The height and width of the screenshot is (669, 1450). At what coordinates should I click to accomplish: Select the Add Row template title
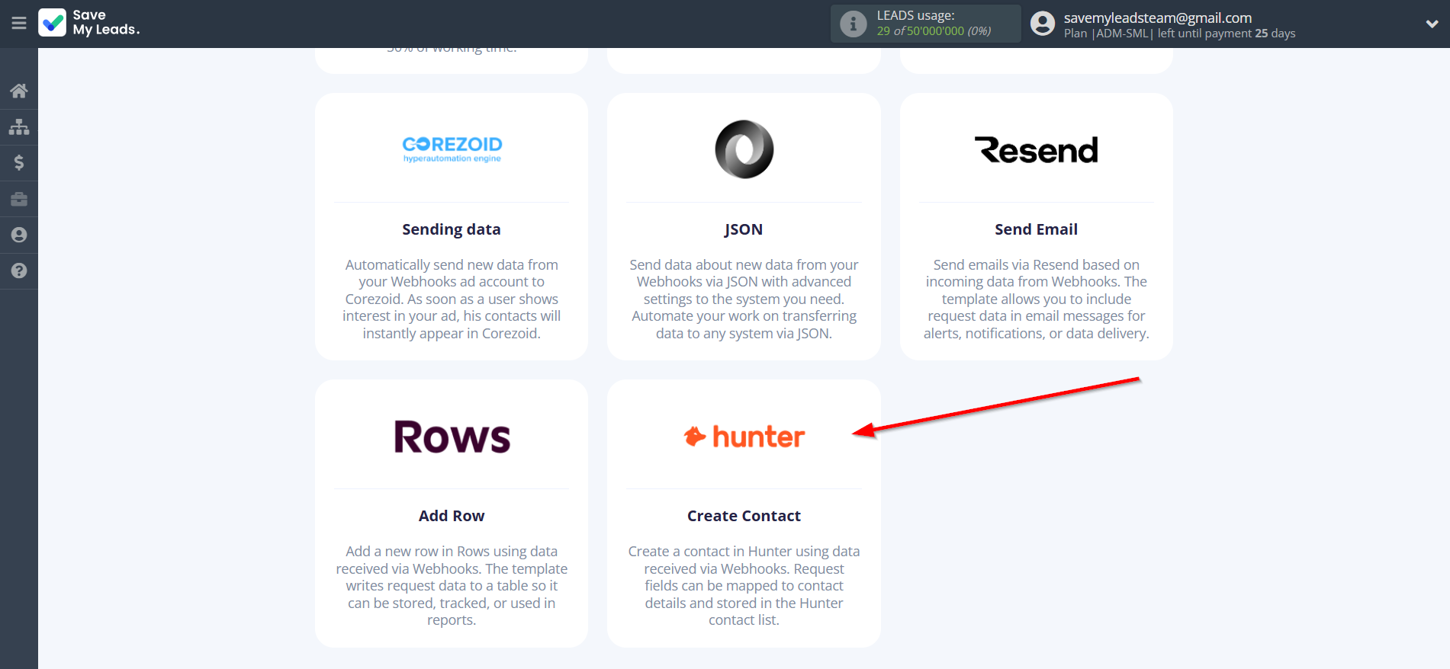452,516
